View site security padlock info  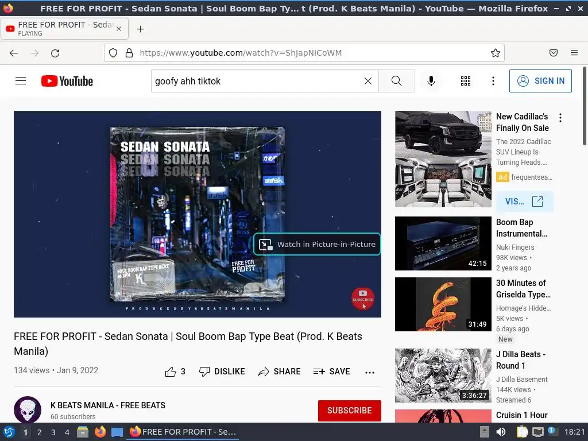pos(129,53)
